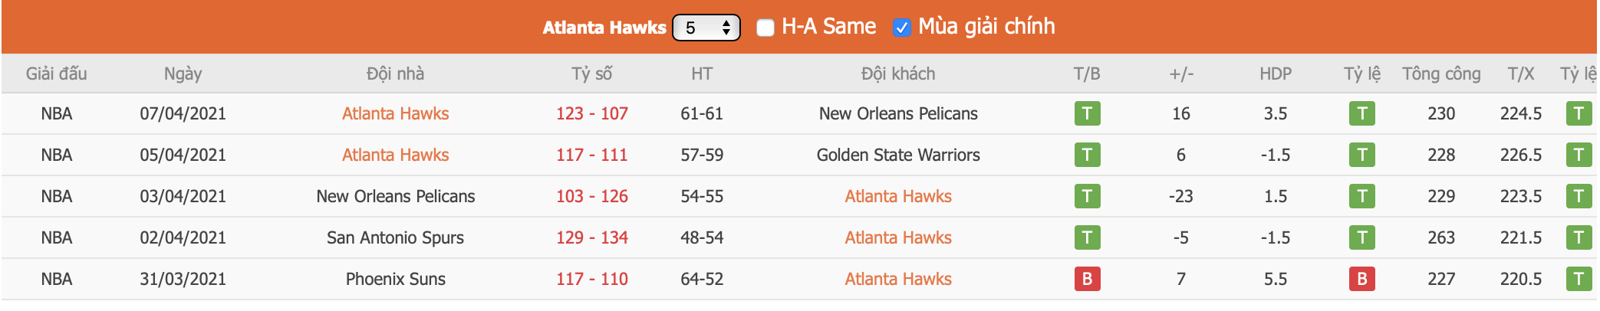
Task: Uncheck the Mùa giải chính checkbox
Action: [x=901, y=28]
